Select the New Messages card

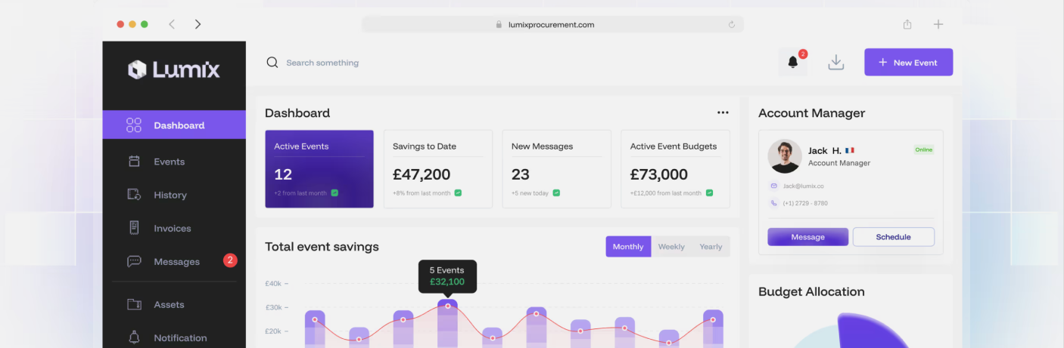coord(557,169)
